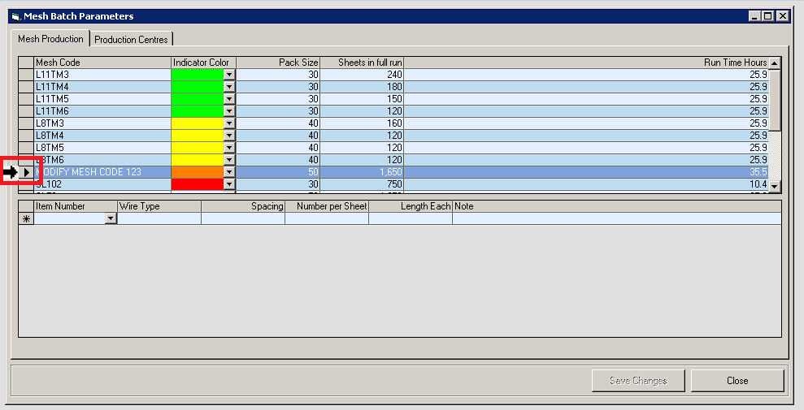Screen dimensions: 804x410
Task: Click the 240 sheets cell for L11TM3
Action: point(362,75)
